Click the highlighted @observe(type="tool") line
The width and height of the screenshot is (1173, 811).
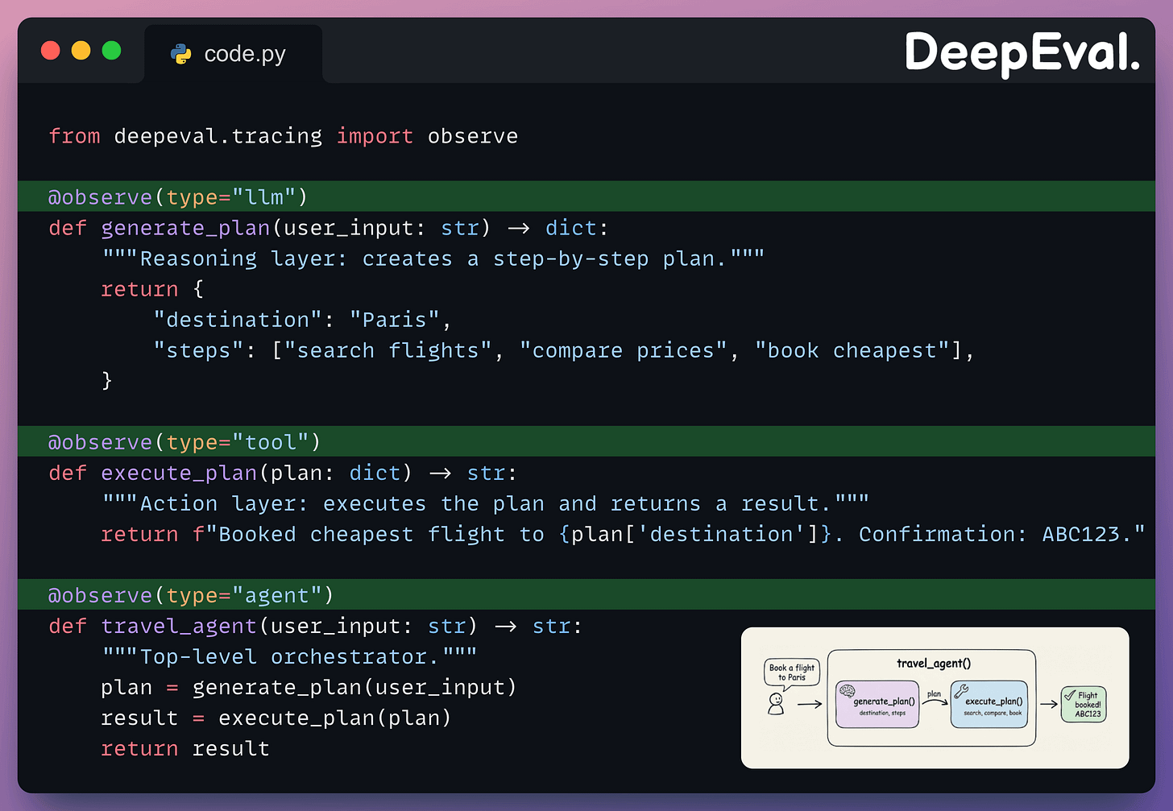point(586,441)
